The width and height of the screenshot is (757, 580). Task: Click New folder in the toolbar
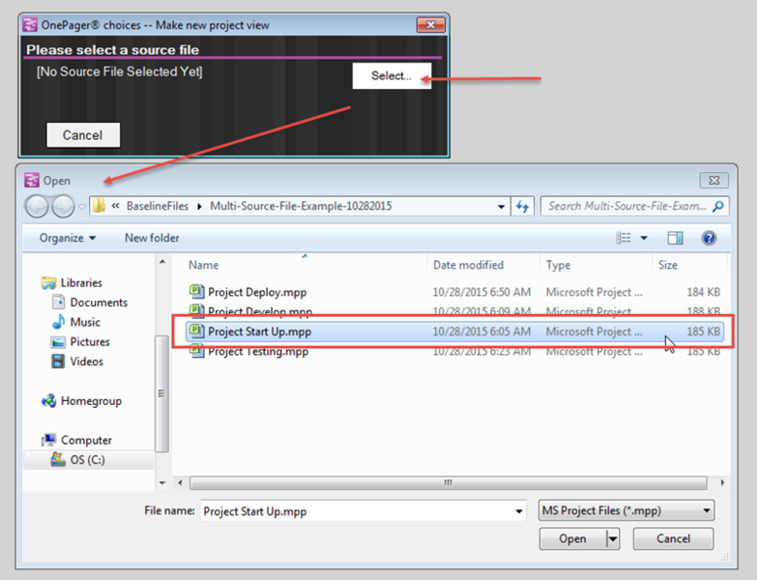coord(152,238)
